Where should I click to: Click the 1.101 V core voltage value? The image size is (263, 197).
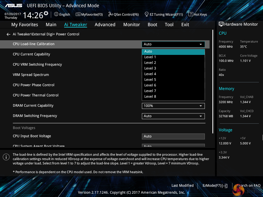pyautogui.click(x=245, y=61)
